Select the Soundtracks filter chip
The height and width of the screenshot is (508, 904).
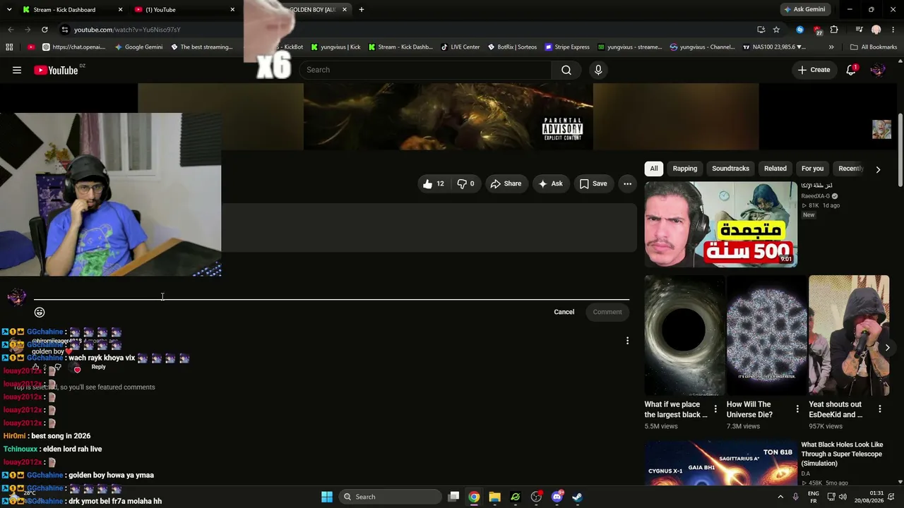coord(730,169)
